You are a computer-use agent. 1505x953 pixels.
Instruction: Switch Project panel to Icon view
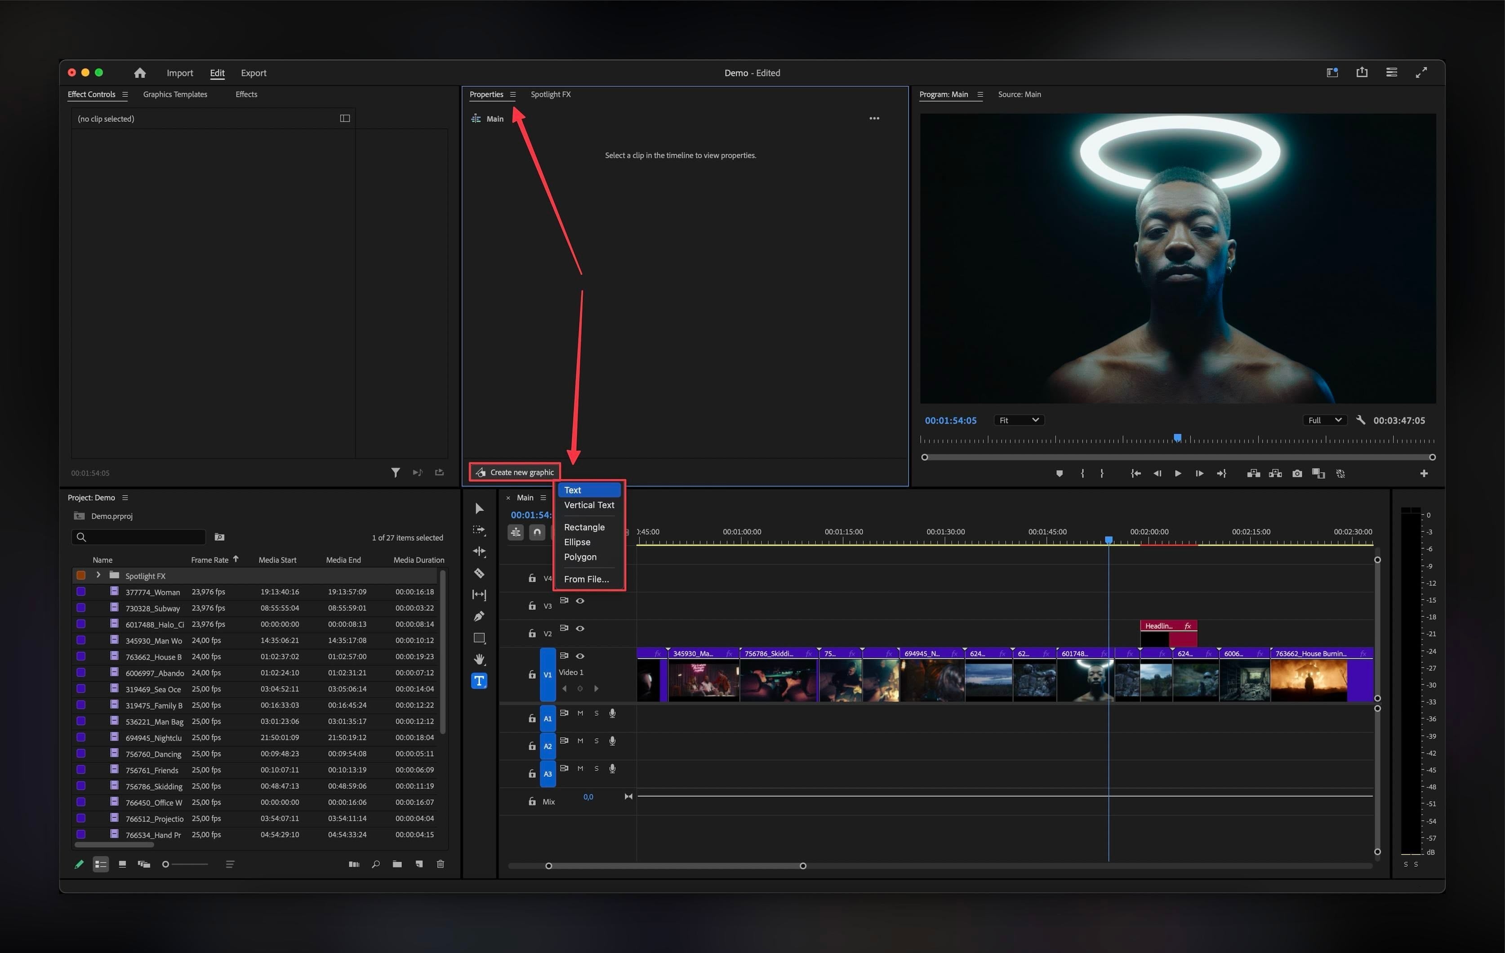point(123,864)
